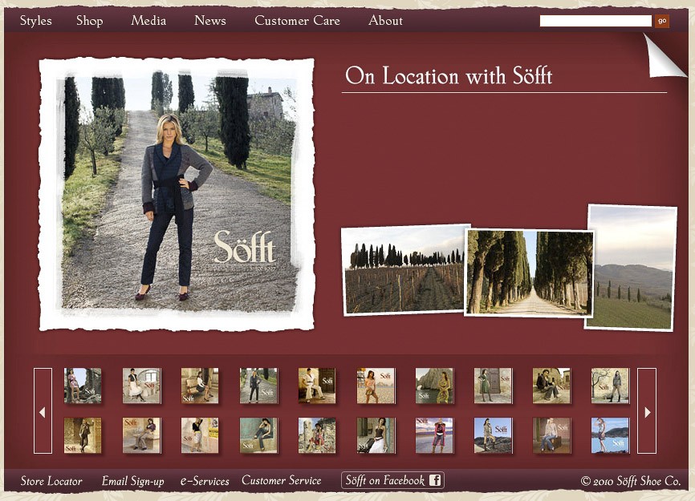Select thumbnail of woman in black top and white skirt
Viewport: 695px width, 501px height.
point(376,435)
